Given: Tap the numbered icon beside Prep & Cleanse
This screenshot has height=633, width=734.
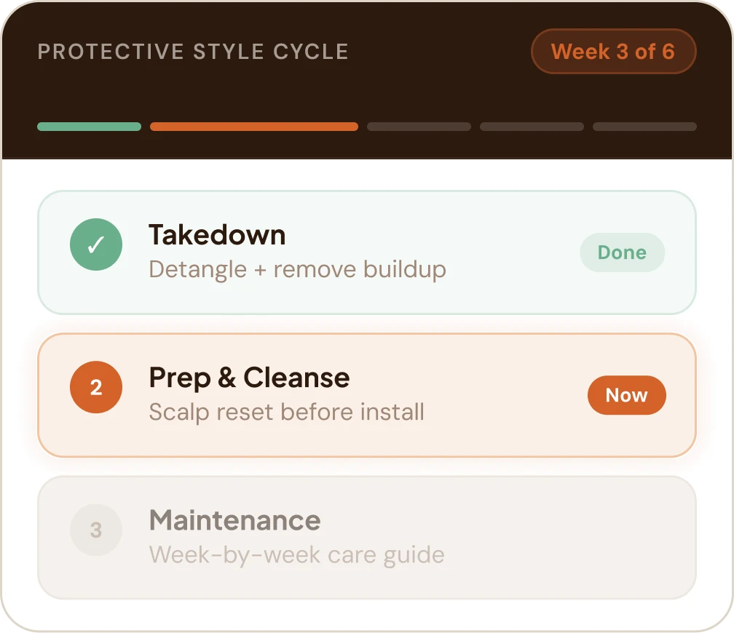Looking at the screenshot, I should (x=95, y=388).
